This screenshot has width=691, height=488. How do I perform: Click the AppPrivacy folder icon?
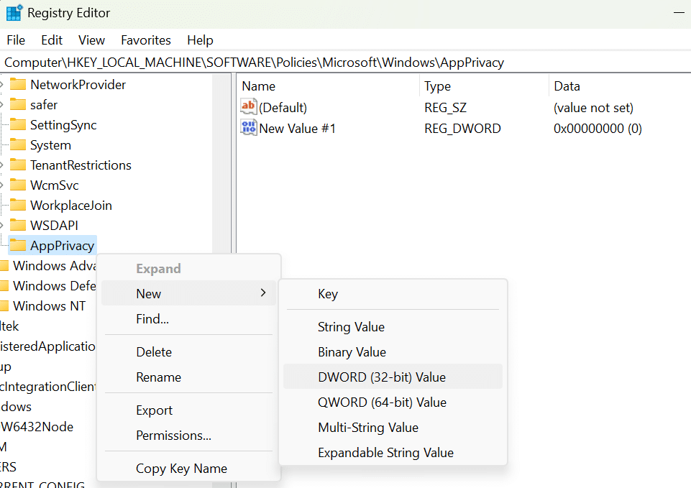click(x=18, y=245)
